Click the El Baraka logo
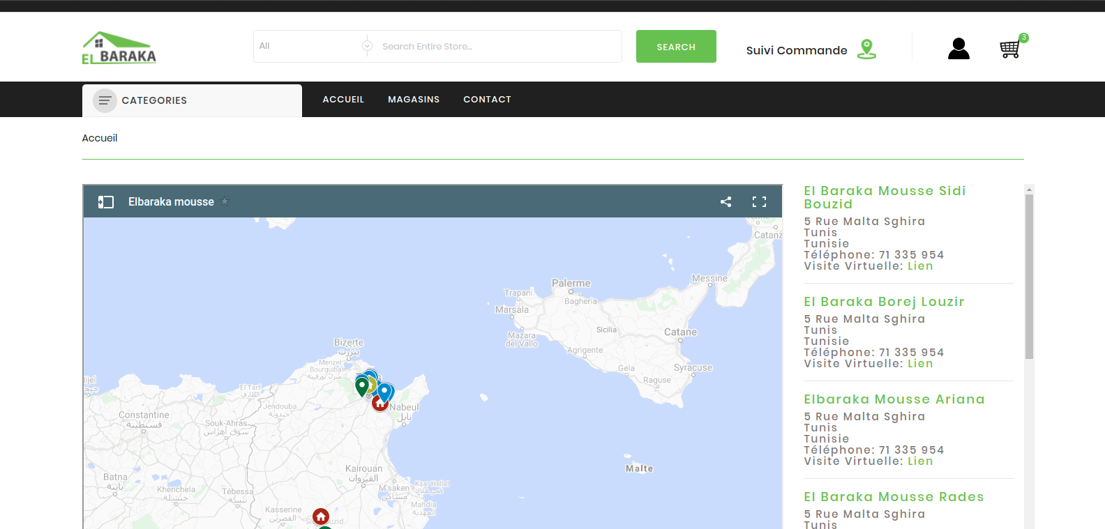This screenshot has height=529, width=1105. click(x=119, y=48)
